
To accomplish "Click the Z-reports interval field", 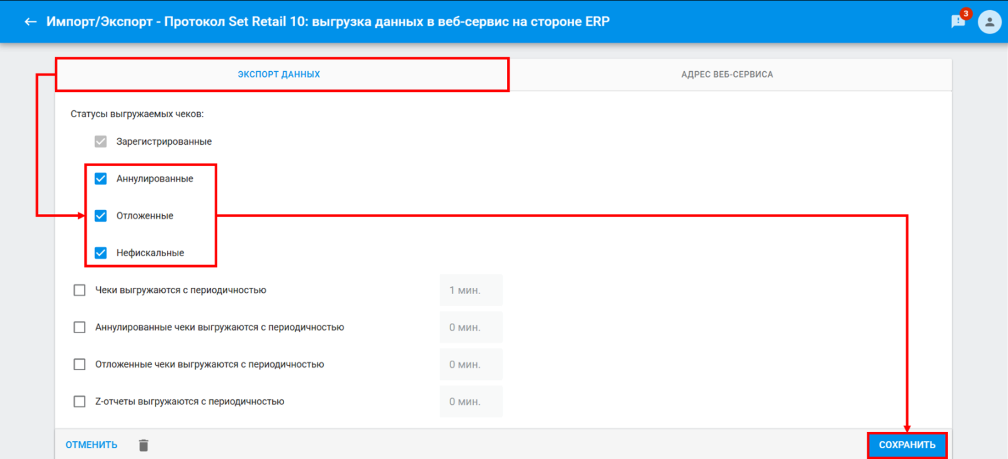I will click(x=471, y=402).
